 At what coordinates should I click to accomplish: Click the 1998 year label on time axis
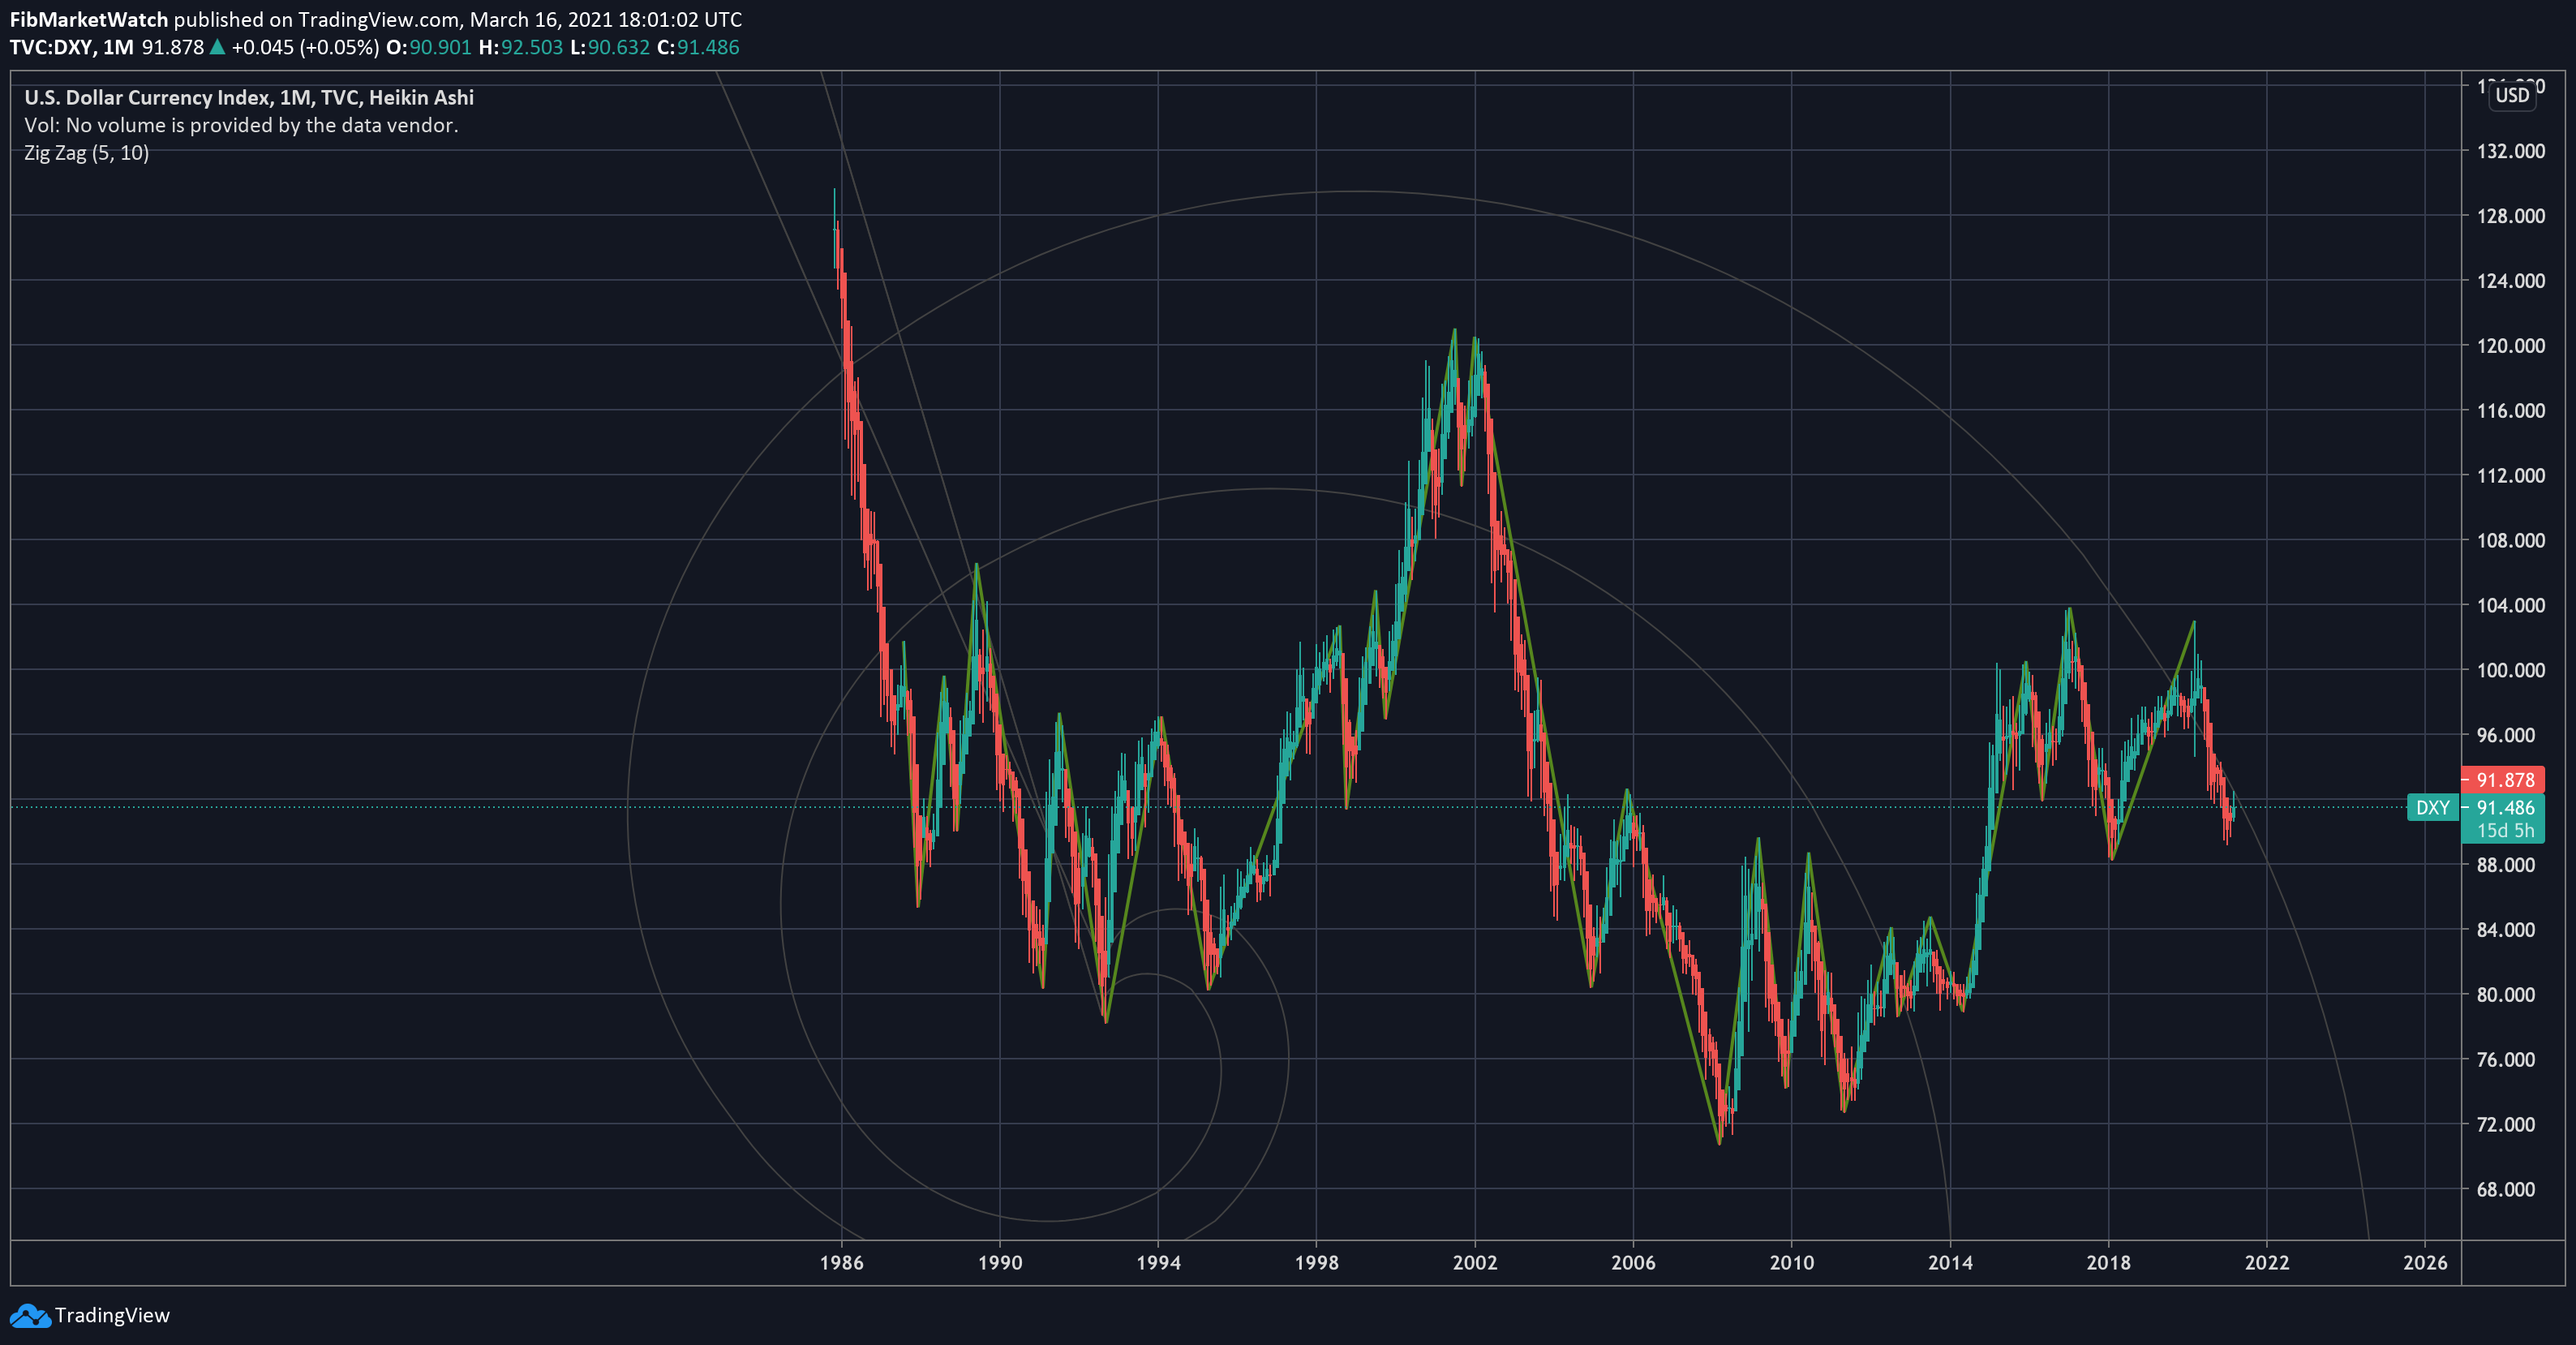tap(1316, 1263)
